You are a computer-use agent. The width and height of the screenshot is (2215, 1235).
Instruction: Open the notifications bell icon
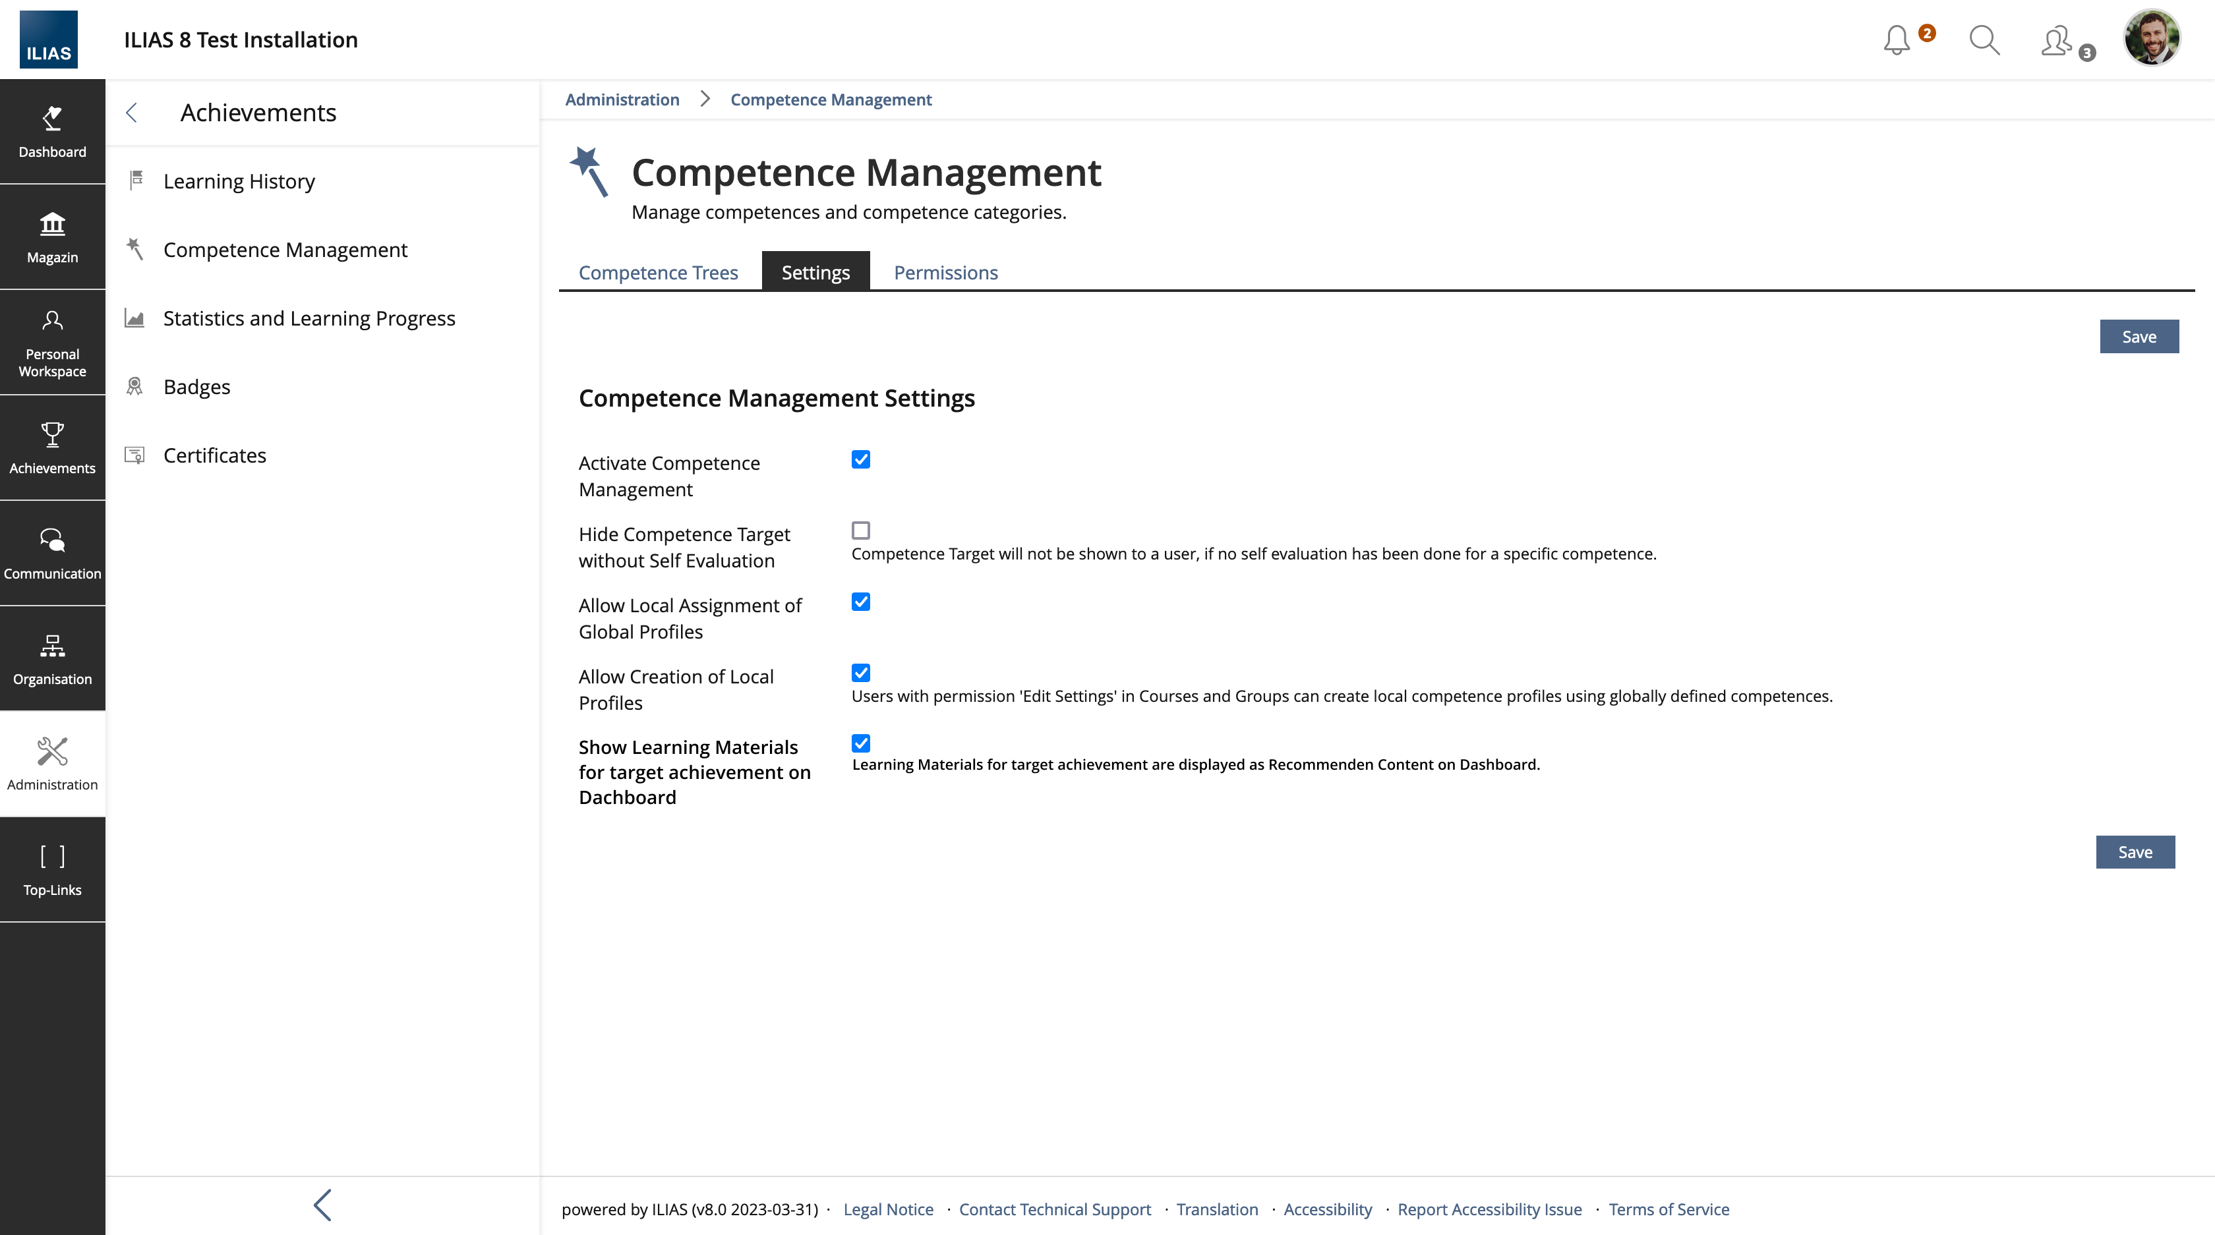(1897, 40)
